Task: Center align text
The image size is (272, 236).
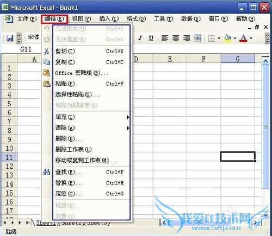Action: click(x=176, y=38)
